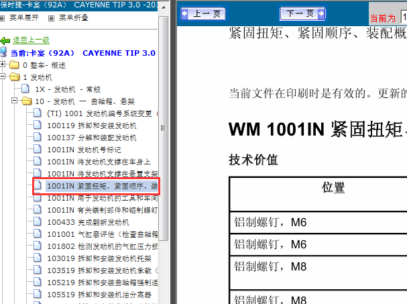Image resolution: width=407 pixels, height=304 pixels.
Task: Open 1001IN 有关镁制部件和铝制螺钉 entry
Action: 103,210
